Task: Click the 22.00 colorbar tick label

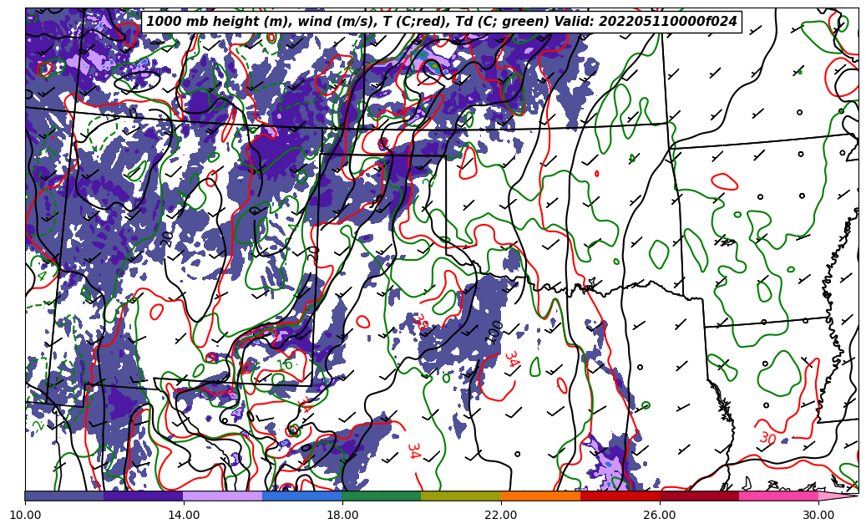Action: coord(501,515)
